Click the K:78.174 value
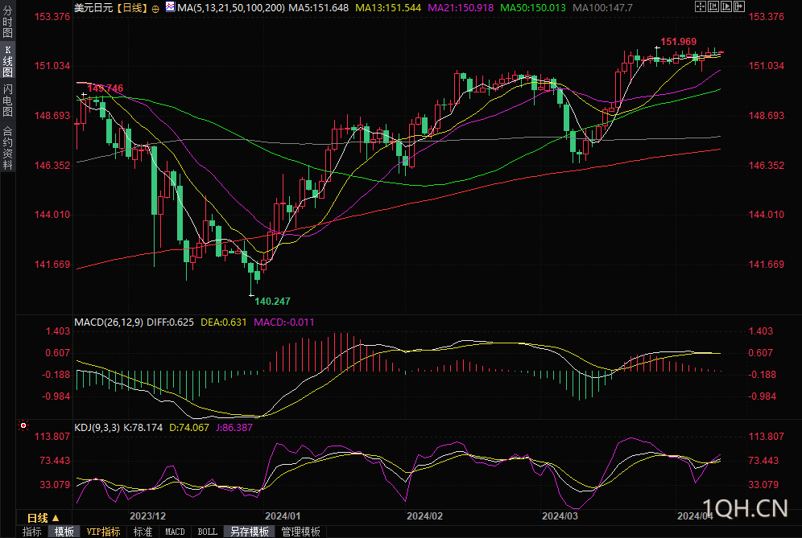 (143, 428)
